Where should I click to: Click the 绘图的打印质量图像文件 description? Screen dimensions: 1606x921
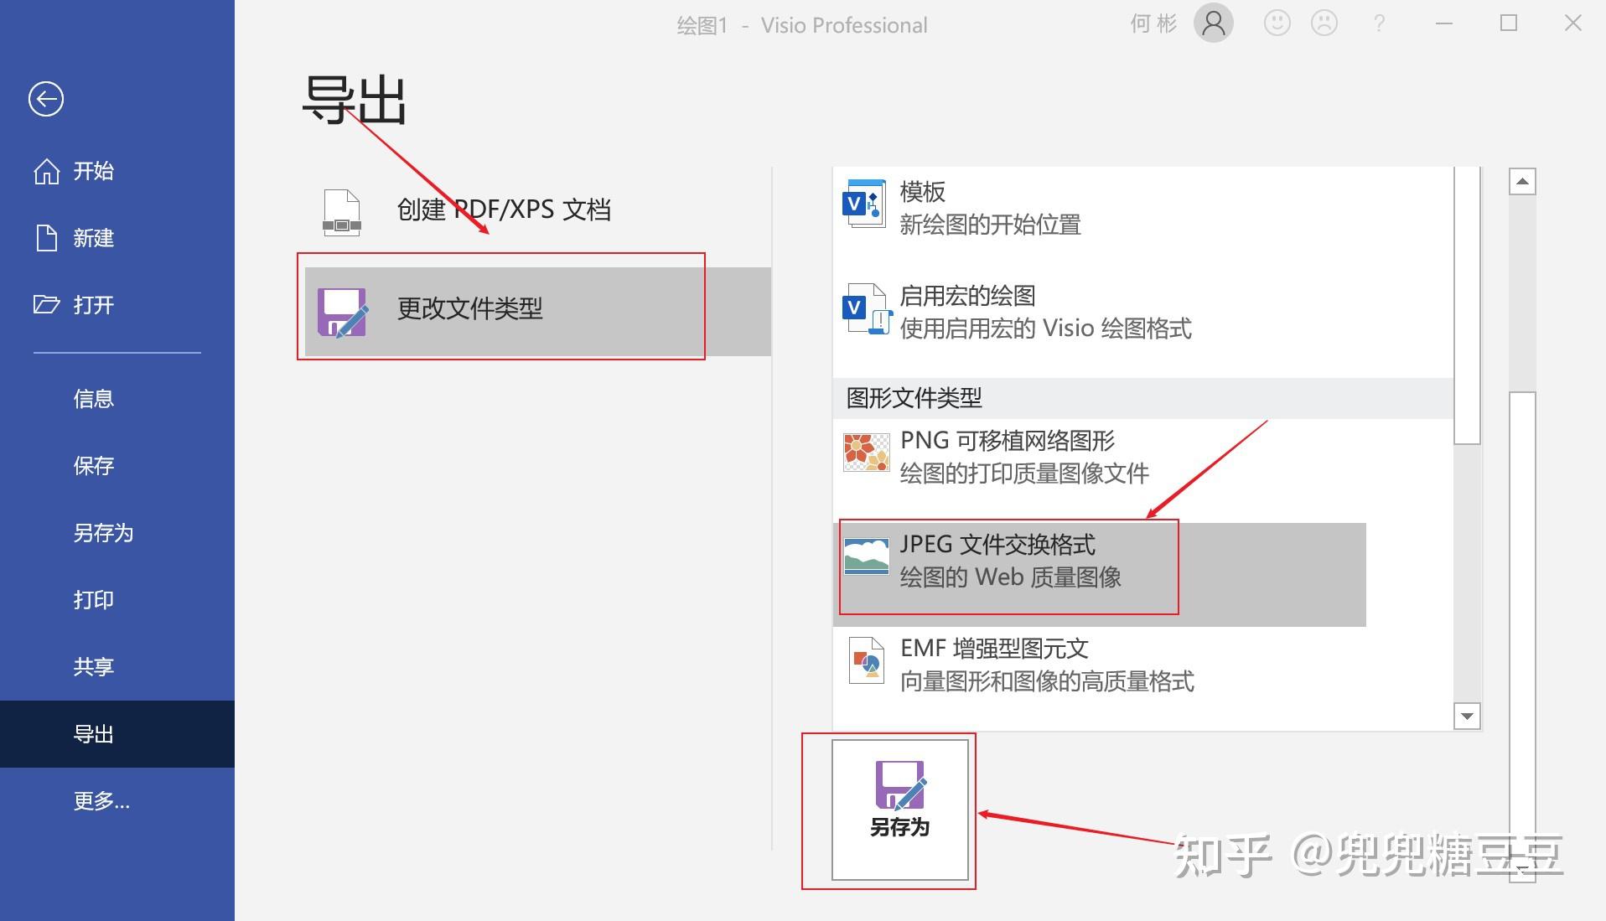pos(1023,473)
